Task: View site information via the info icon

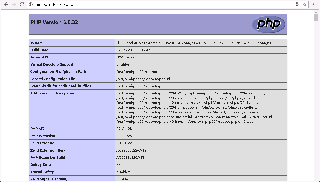Action: pos(31,4)
